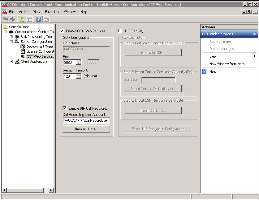
Task: Click the License Configuration icon
Action: coord(23,51)
